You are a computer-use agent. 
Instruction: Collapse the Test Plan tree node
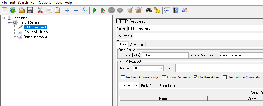point(3,18)
